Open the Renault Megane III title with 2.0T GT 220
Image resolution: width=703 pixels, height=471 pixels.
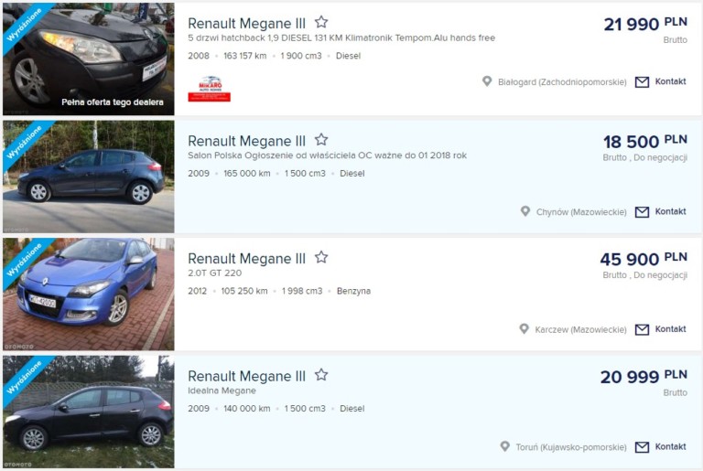pos(246,259)
